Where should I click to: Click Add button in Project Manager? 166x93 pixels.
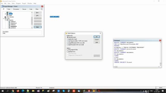click(x=38, y=16)
